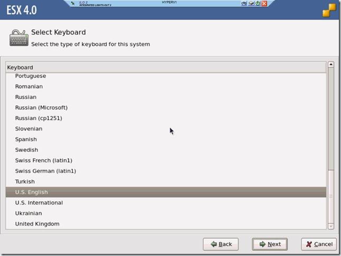Viewport: 341px width, 256px height.
Task: Choose Russian (Microsoft) layout
Action: 166,107
